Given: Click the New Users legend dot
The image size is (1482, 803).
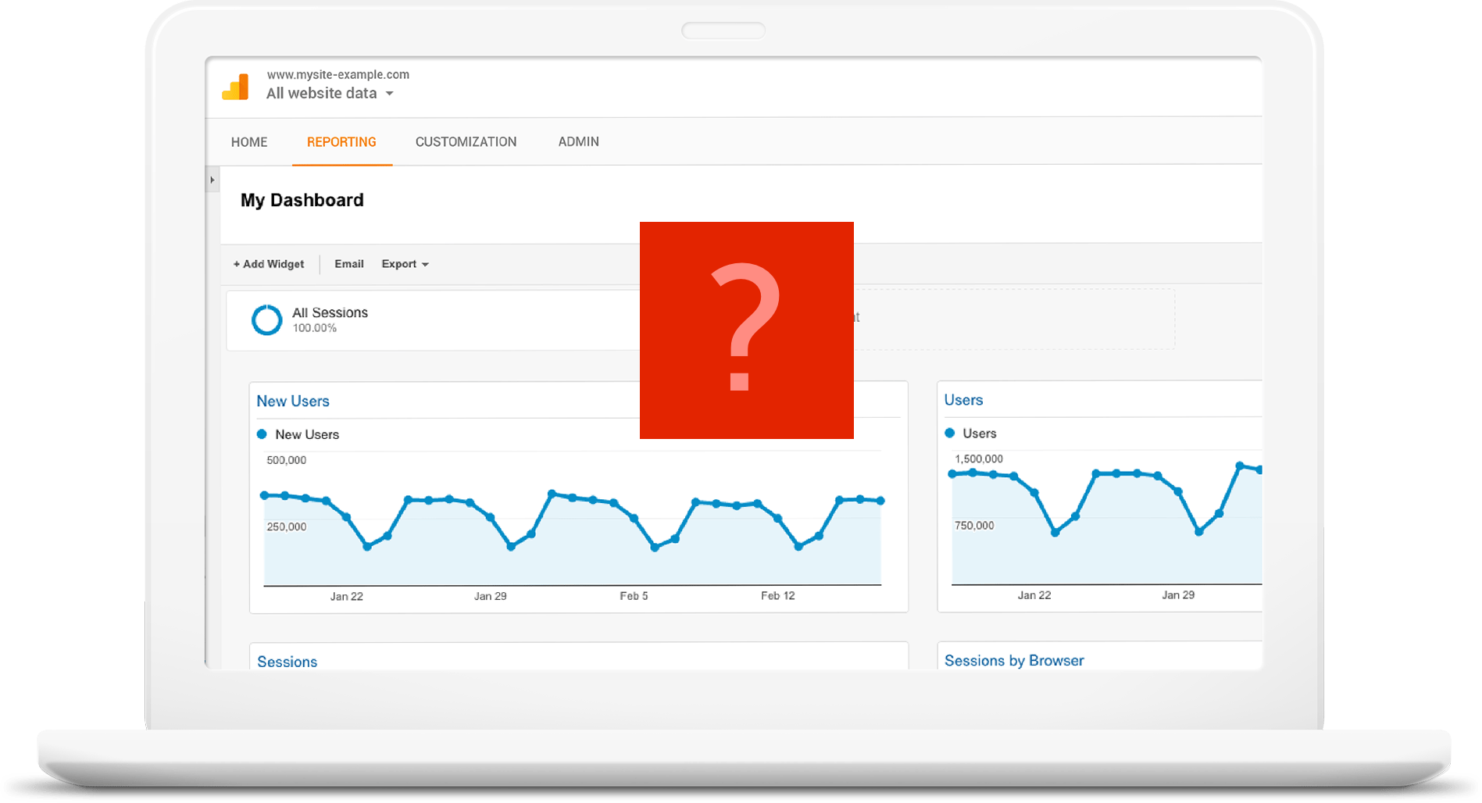Looking at the screenshot, I should coord(262,434).
